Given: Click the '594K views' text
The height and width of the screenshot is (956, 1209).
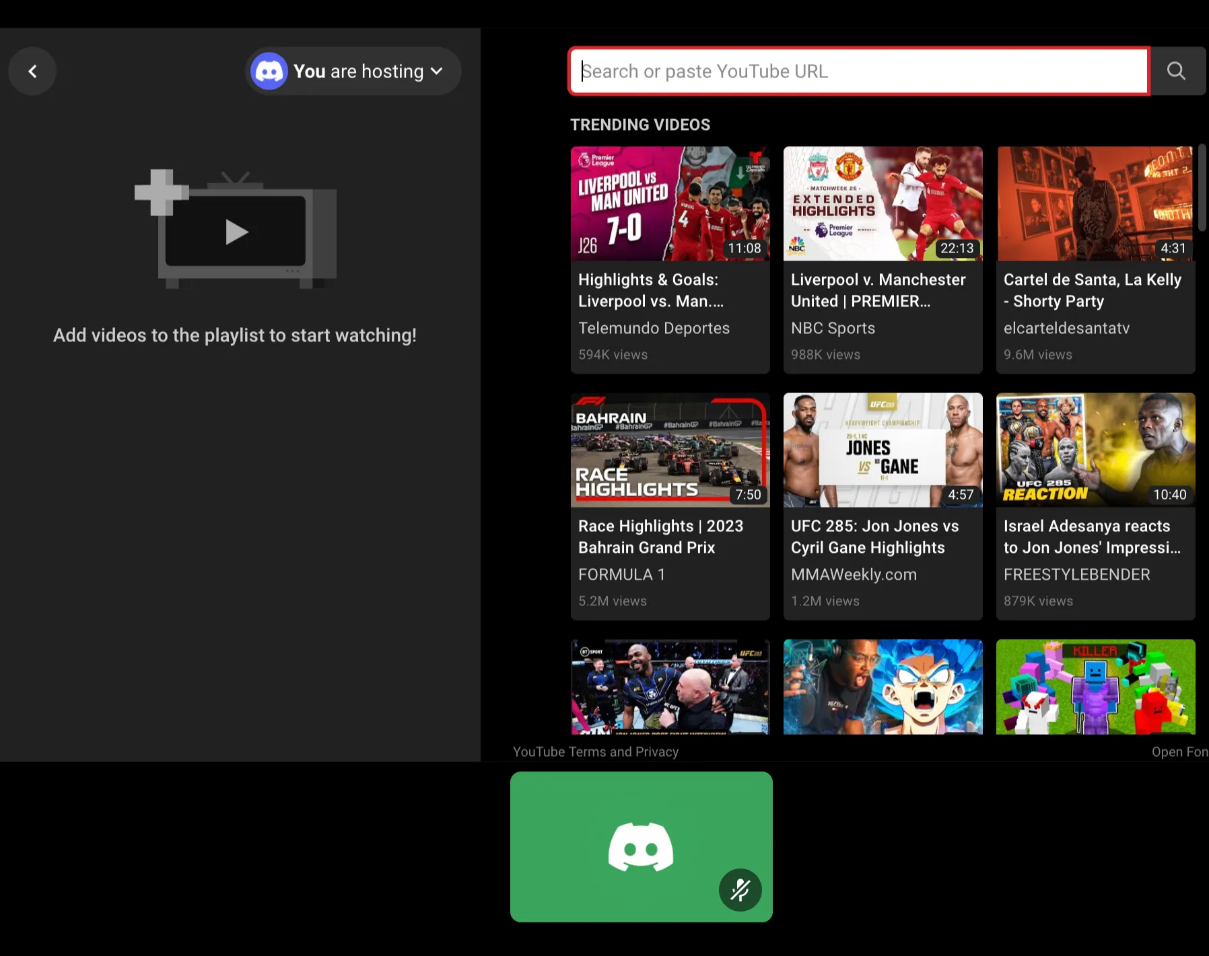Looking at the screenshot, I should [613, 355].
